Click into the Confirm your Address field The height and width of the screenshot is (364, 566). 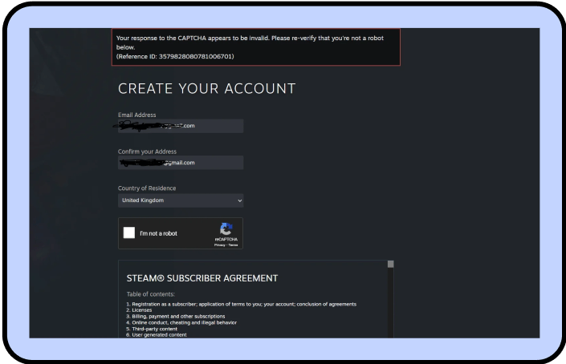pos(181,163)
